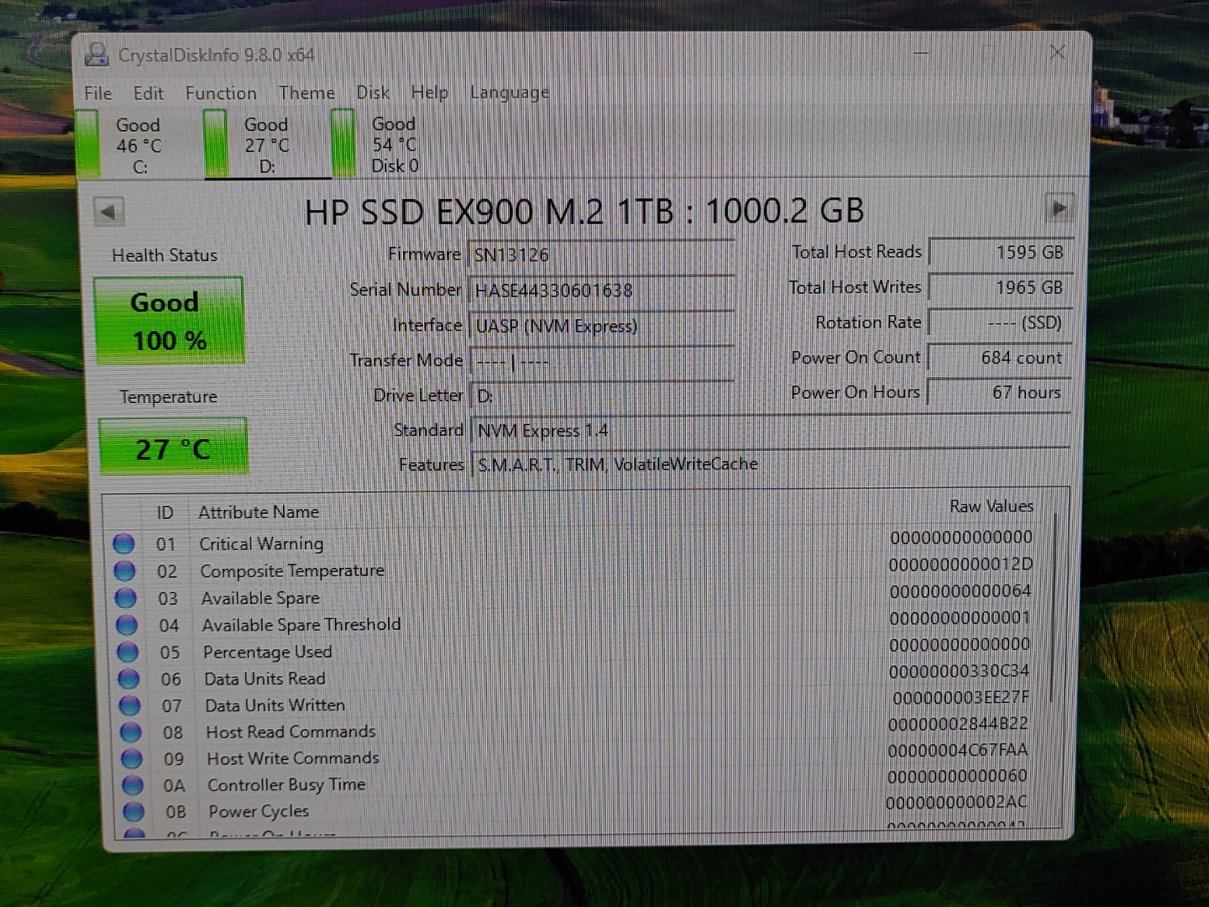
Task: Click raw value 000000000002AC
Action: (x=956, y=802)
